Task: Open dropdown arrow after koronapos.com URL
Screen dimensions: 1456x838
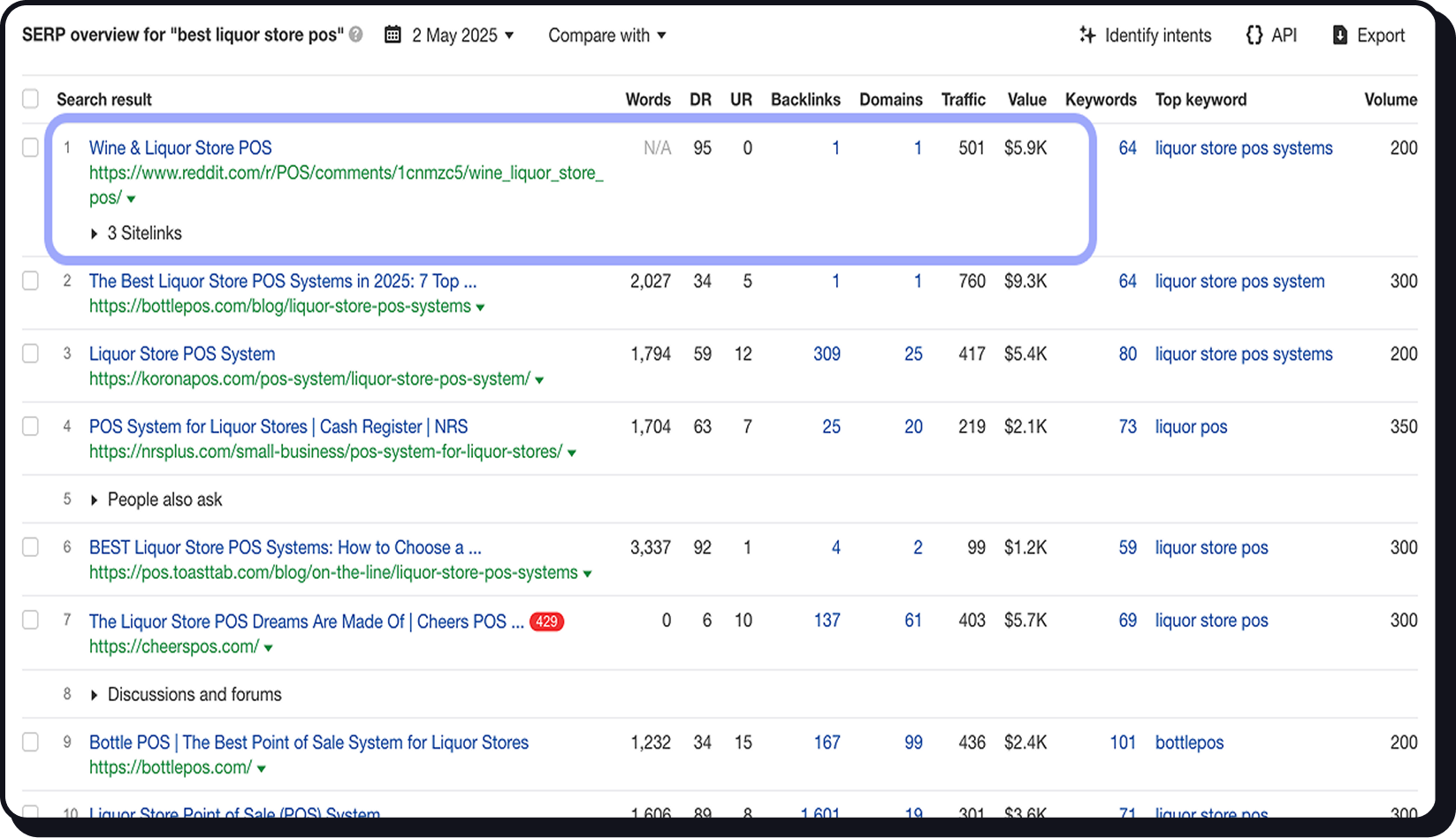Action: tap(539, 380)
